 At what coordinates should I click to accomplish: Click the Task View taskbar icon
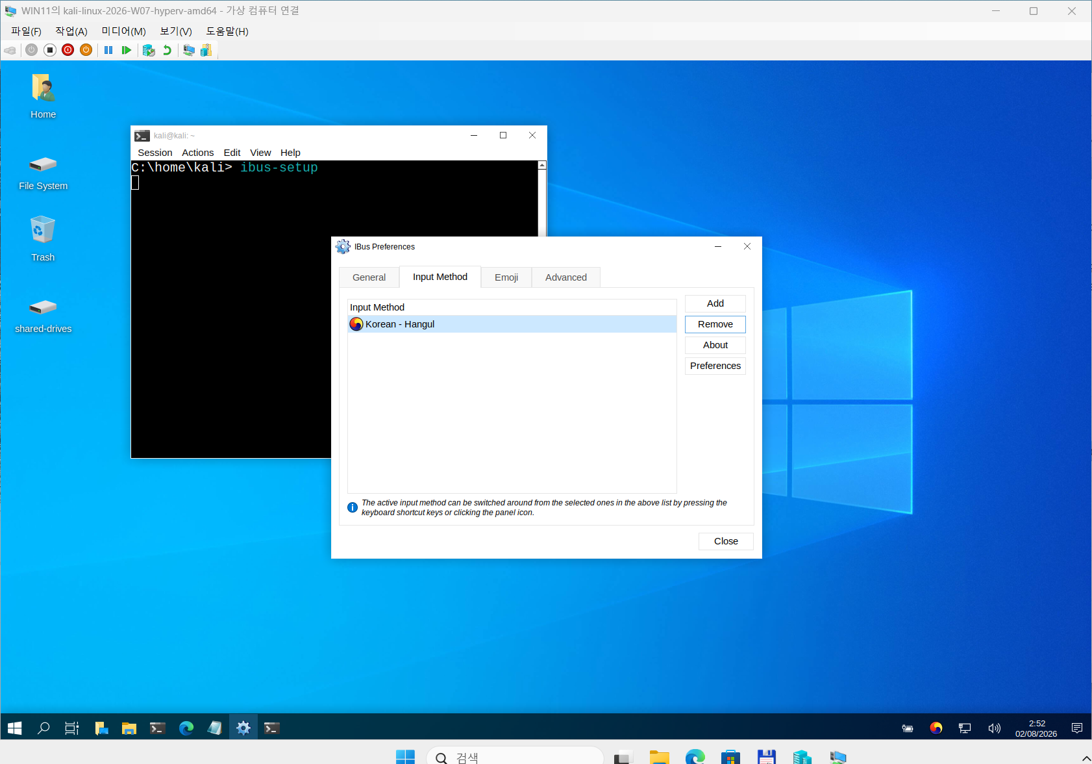(x=72, y=728)
